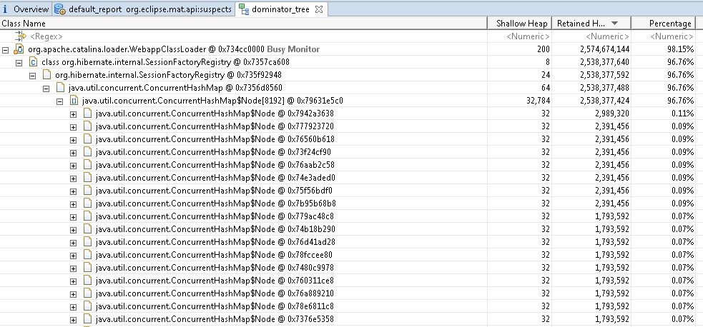Image resolution: width=703 pixels, height=327 pixels.
Task: Expand node @ 0x7942a3638
Action: (x=73, y=114)
